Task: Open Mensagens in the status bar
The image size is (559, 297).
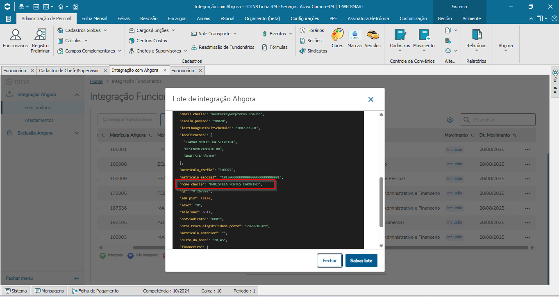Action: click(50, 291)
